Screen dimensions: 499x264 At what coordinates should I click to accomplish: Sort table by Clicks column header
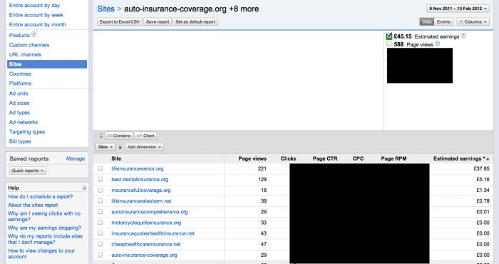tap(288, 158)
